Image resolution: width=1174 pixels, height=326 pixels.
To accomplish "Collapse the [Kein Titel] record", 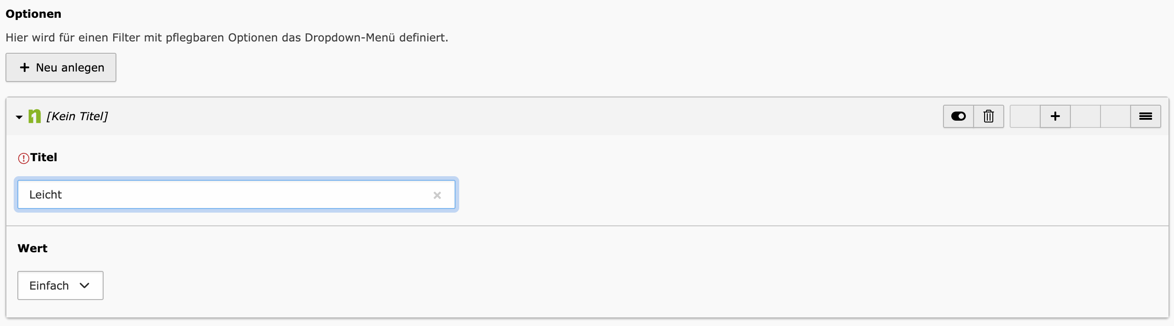I will [19, 117].
